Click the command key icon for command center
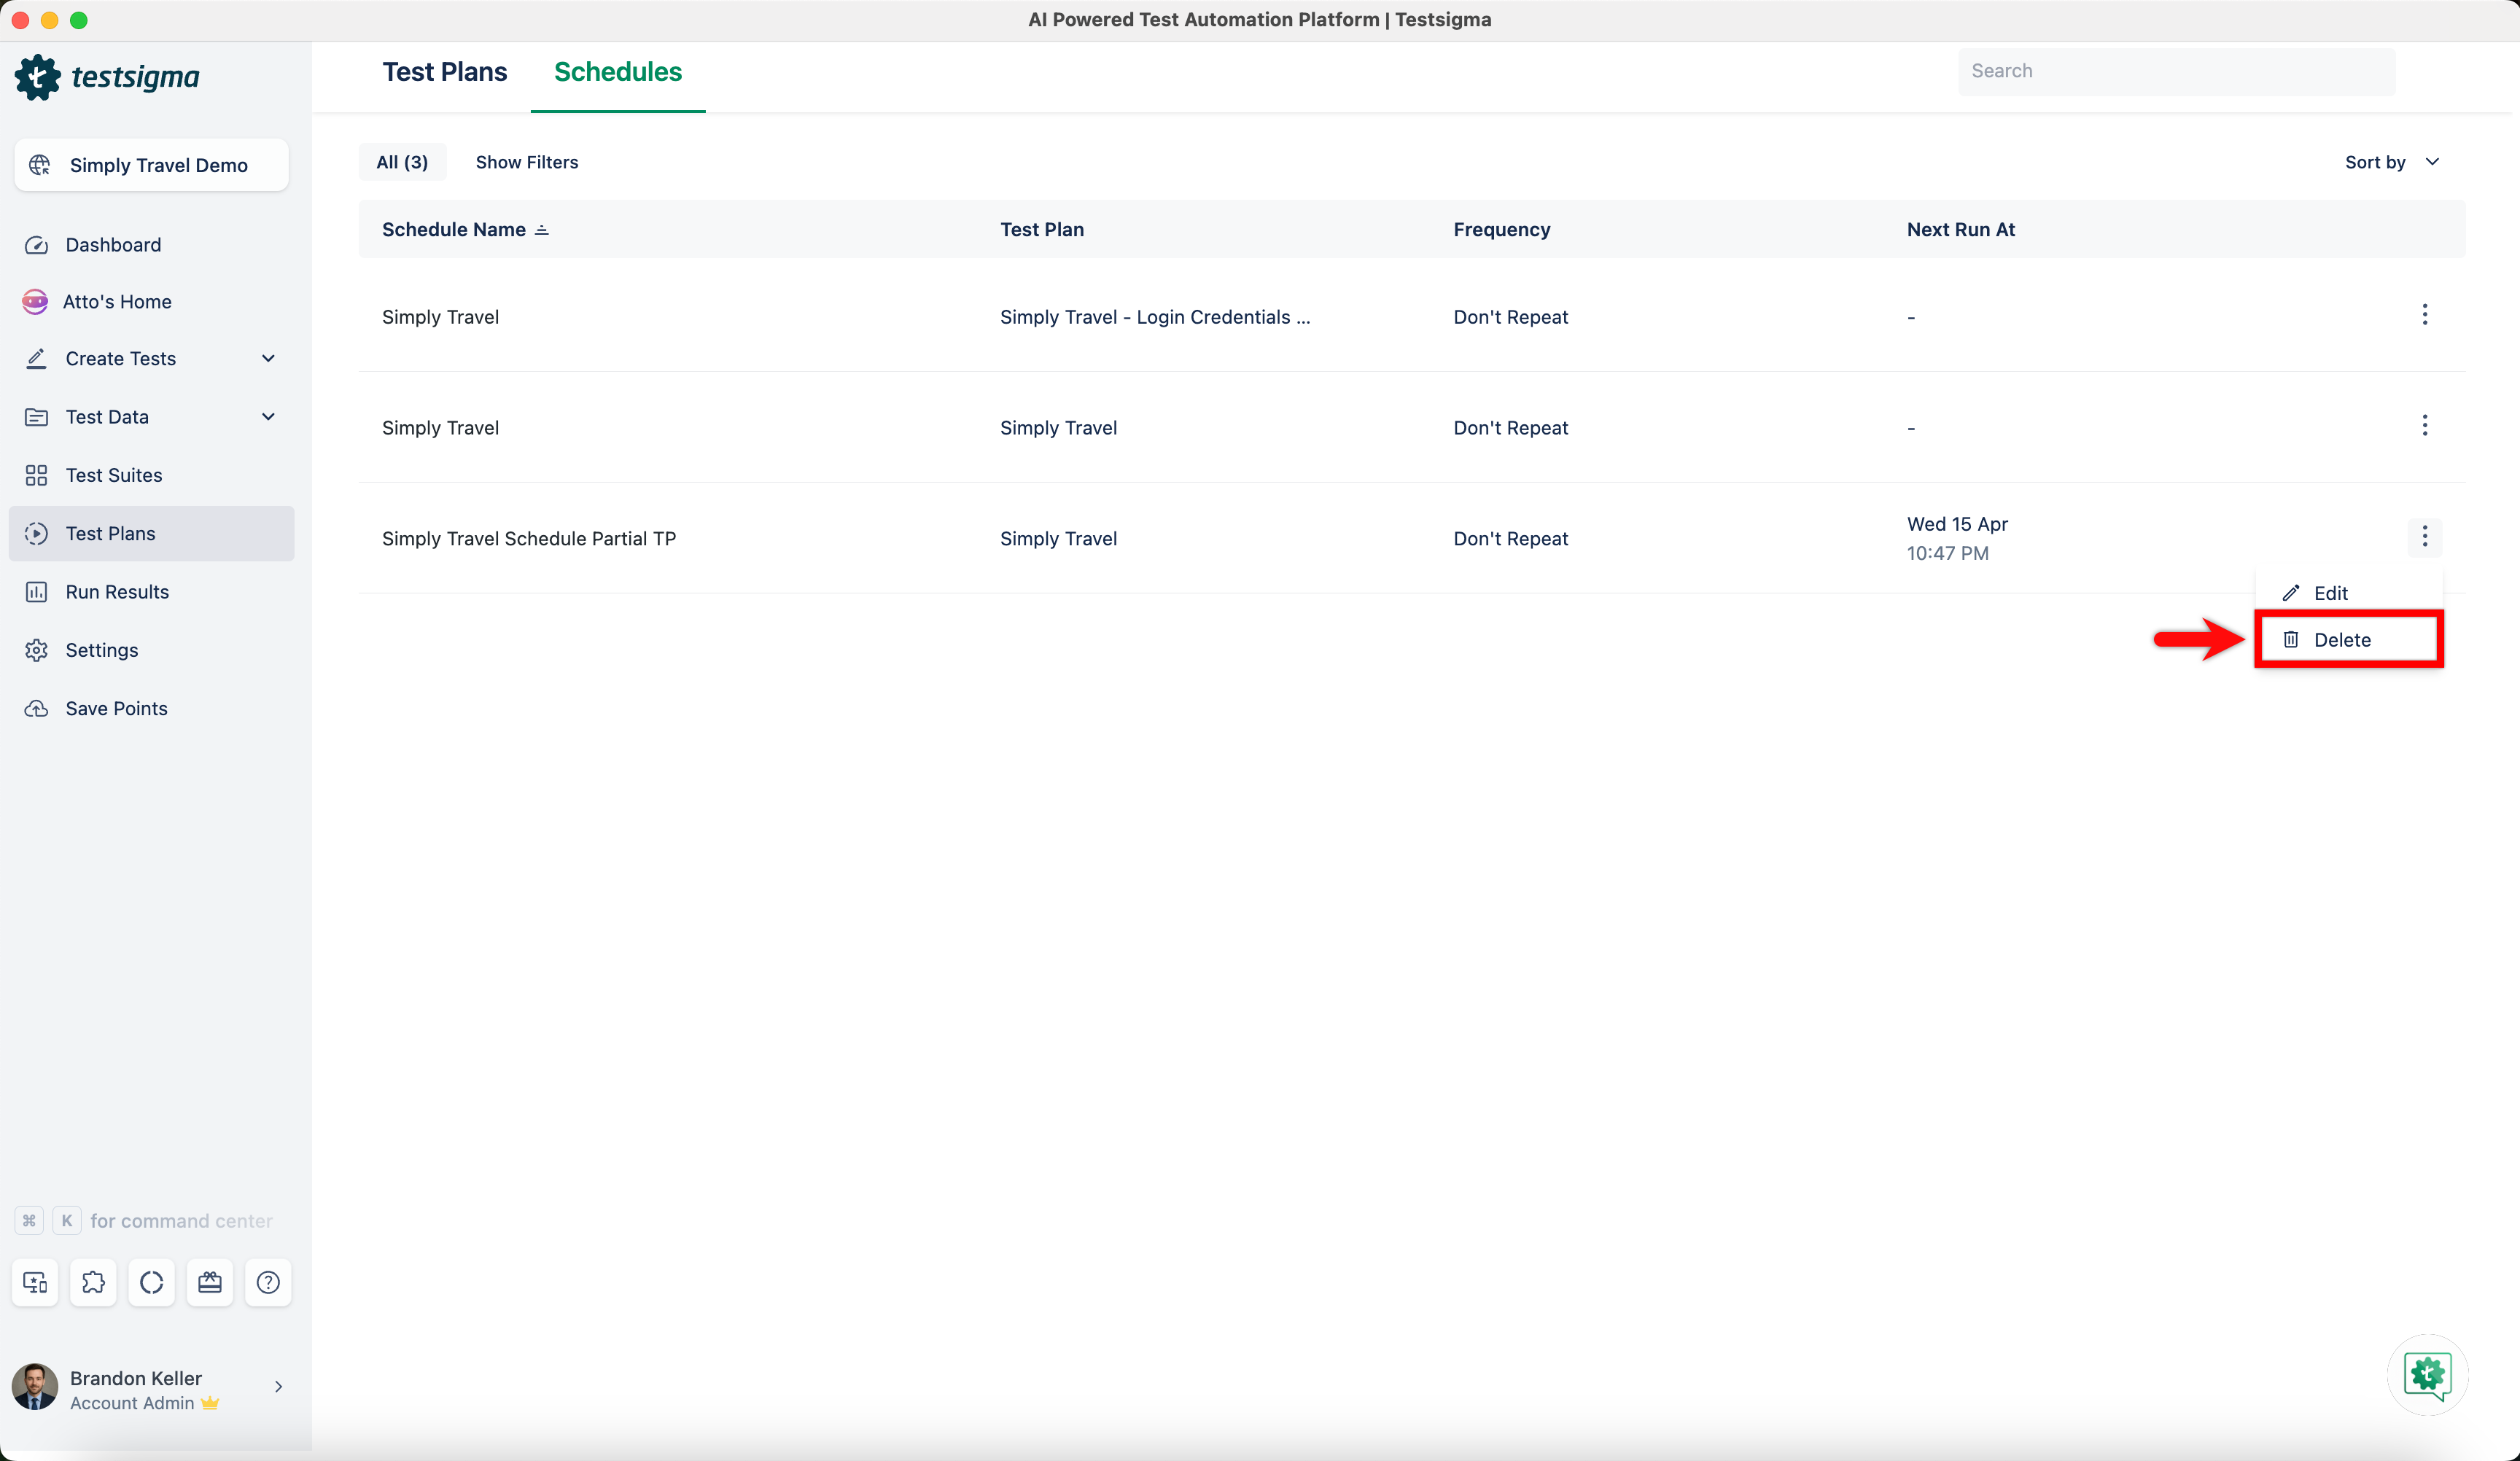Image resolution: width=2520 pixels, height=1461 pixels. coord(29,1221)
